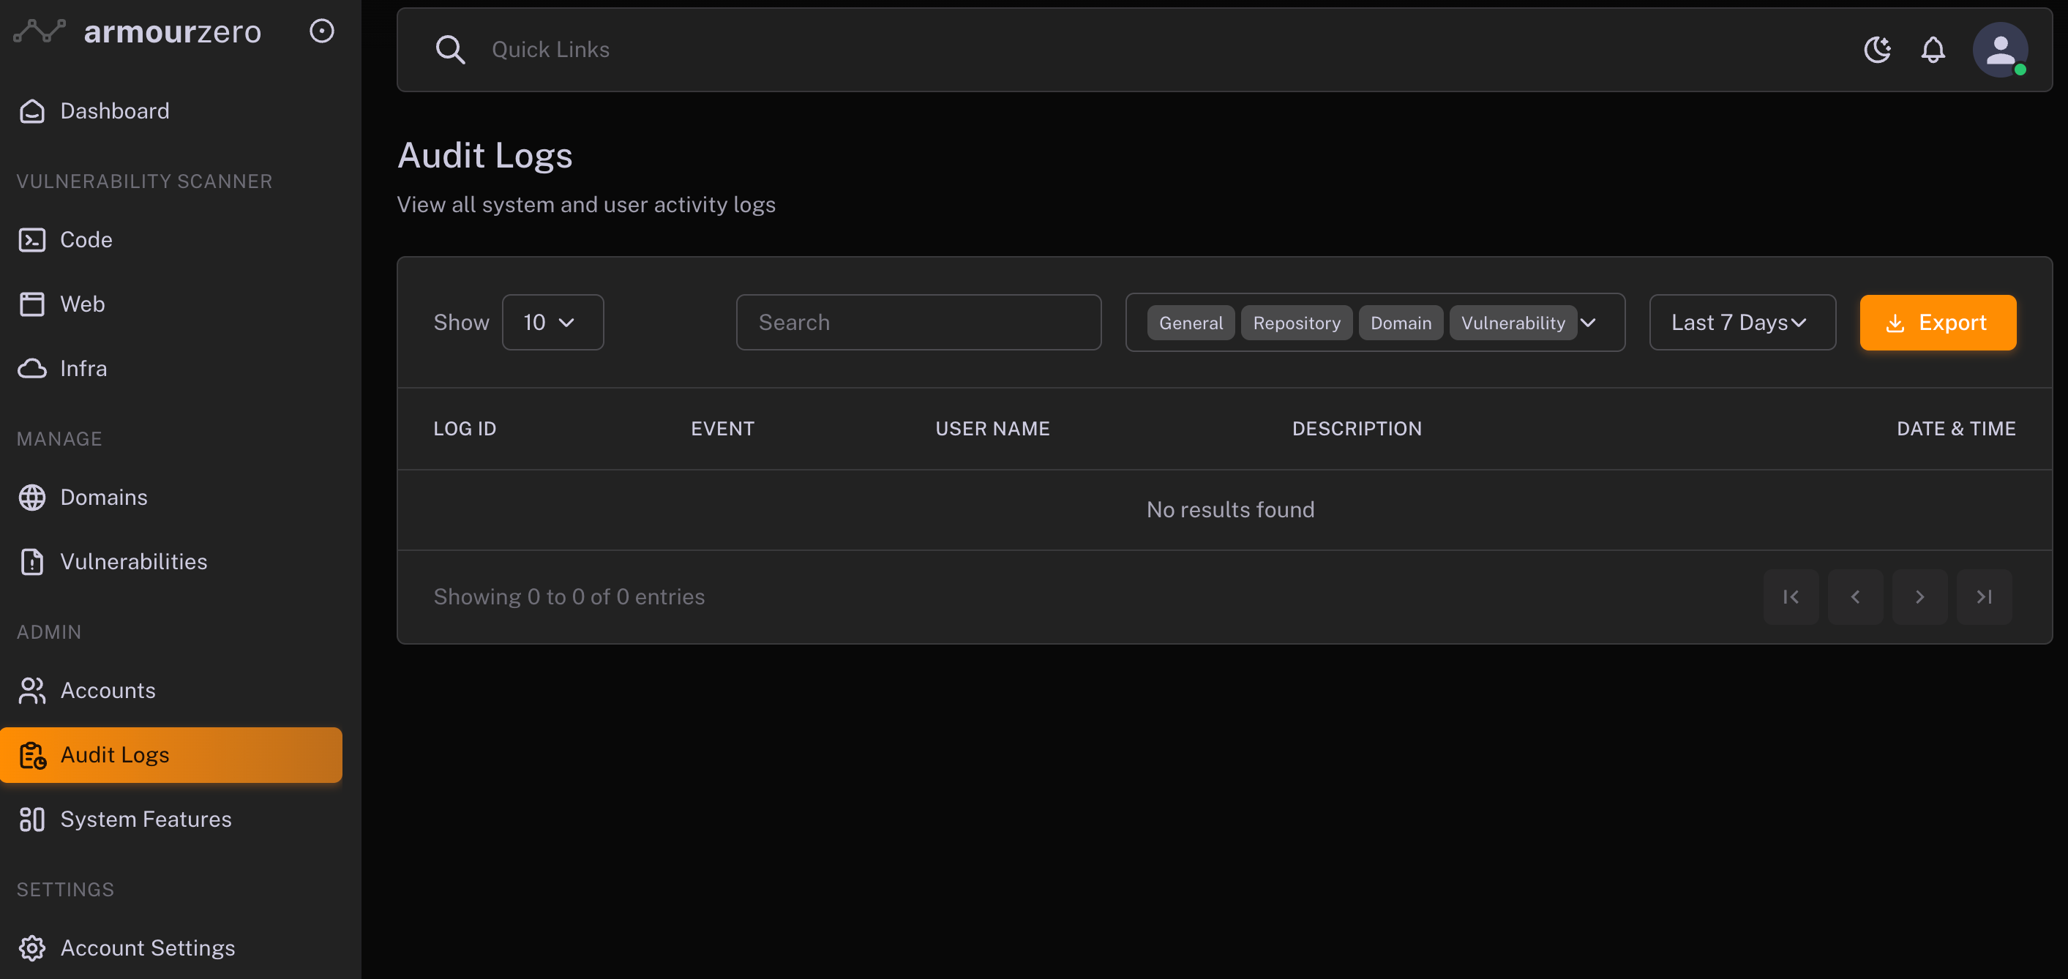Click the orange Export button
This screenshot has width=2068, height=979.
[1937, 322]
